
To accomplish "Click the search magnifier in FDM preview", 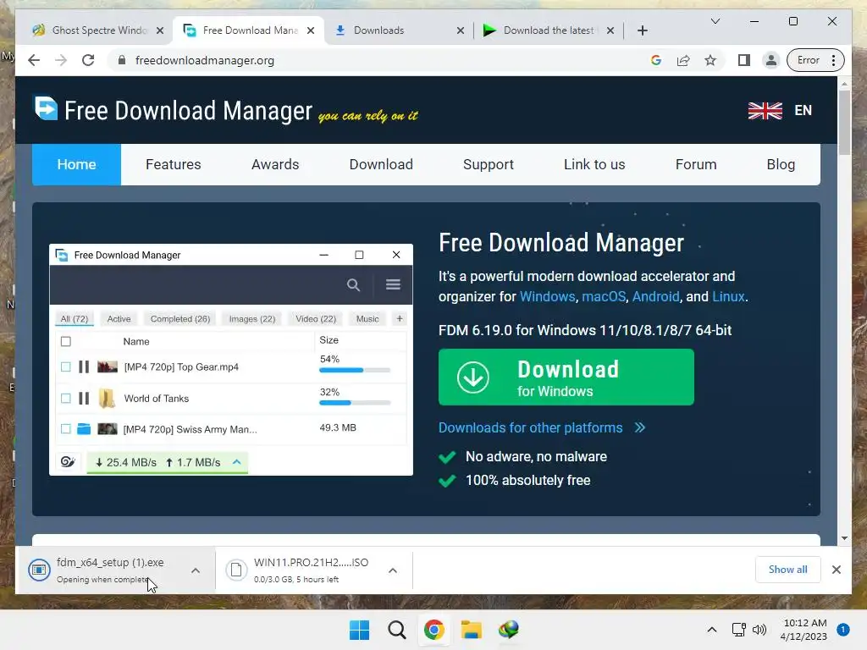I will 353,284.
